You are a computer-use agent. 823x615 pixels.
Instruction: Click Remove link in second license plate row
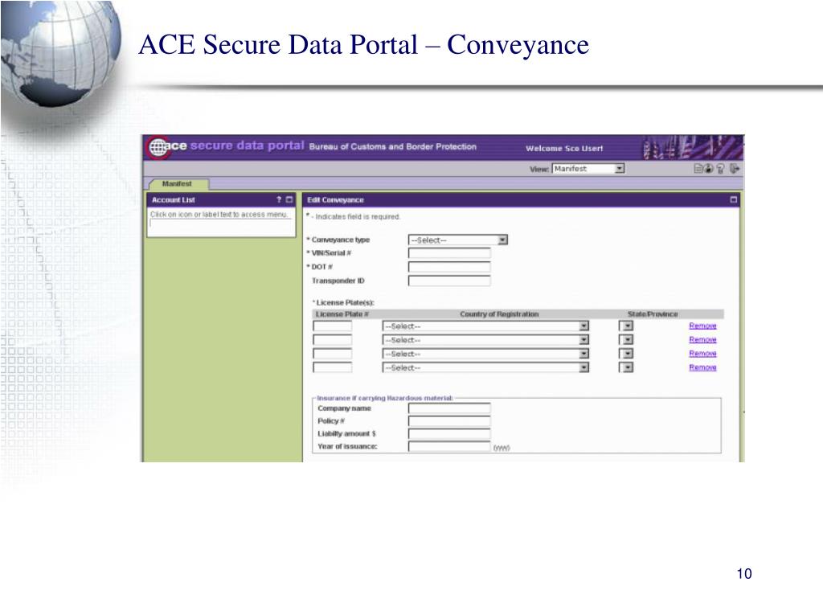click(x=702, y=339)
